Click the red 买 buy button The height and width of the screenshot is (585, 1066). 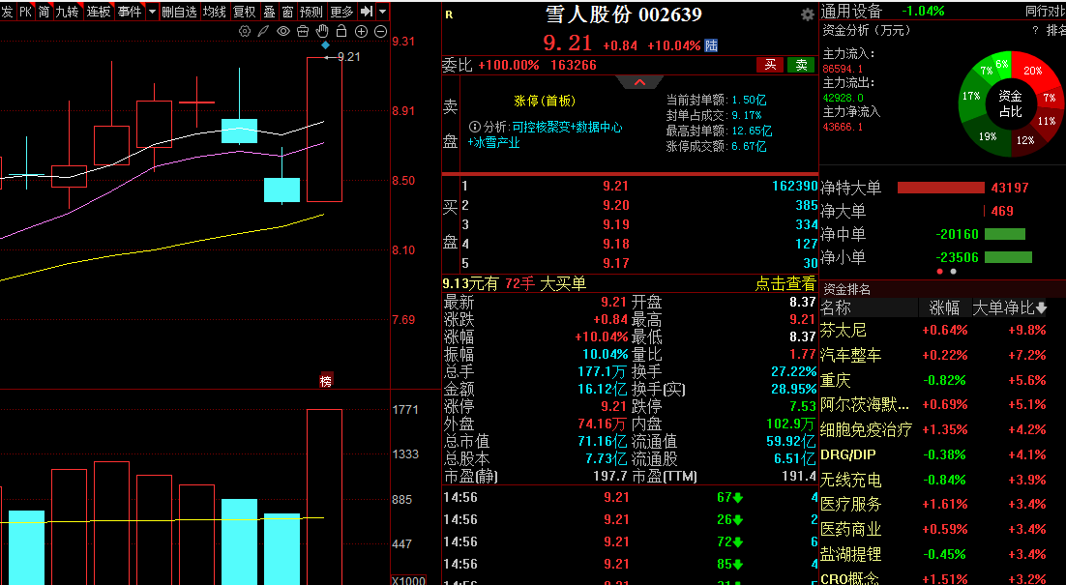click(770, 65)
